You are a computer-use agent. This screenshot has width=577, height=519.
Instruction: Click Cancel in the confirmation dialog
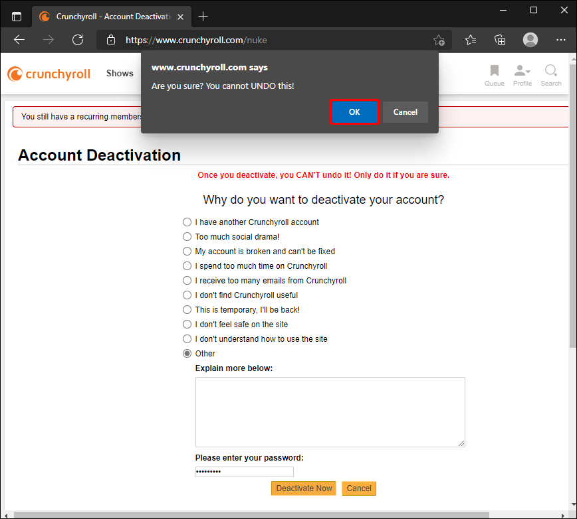tap(405, 112)
